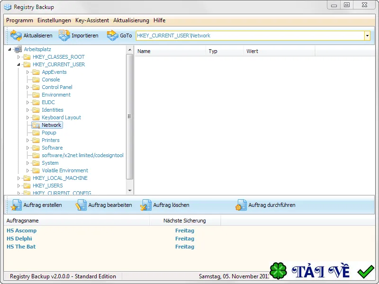Click the registry path input field
Image resolution: width=379 pixels, height=284 pixels.
click(x=250, y=36)
